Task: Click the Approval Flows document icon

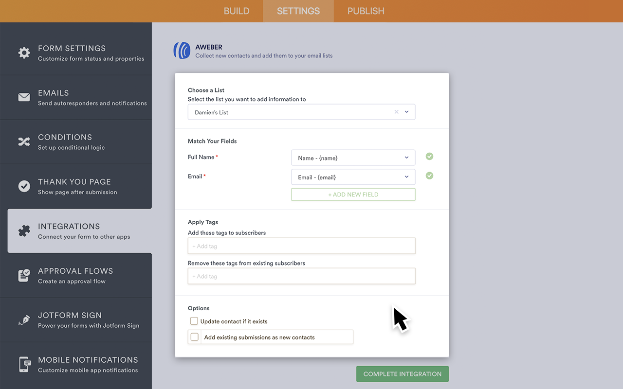Action: point(24,275)
